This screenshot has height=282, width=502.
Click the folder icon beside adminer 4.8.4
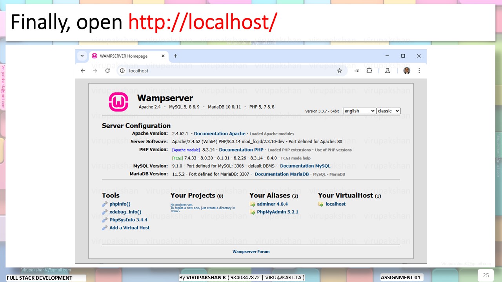[x=252, y=204]
